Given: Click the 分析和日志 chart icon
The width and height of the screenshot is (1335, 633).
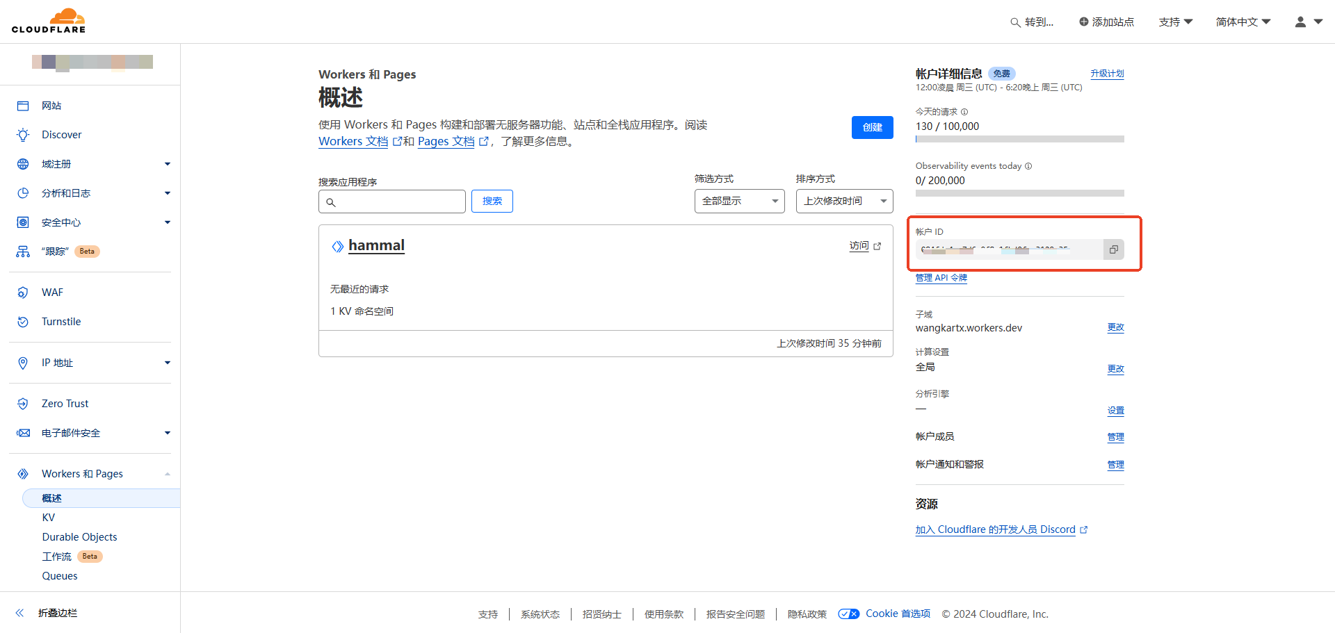Looking at the screenshot, I should [x=23, y=193].
